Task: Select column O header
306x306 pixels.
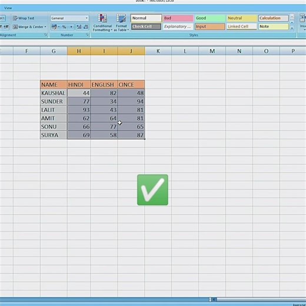Action: (266, 51)
